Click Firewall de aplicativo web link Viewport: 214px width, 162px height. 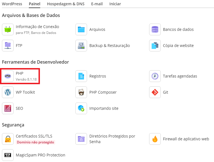(x=186, y=139)
